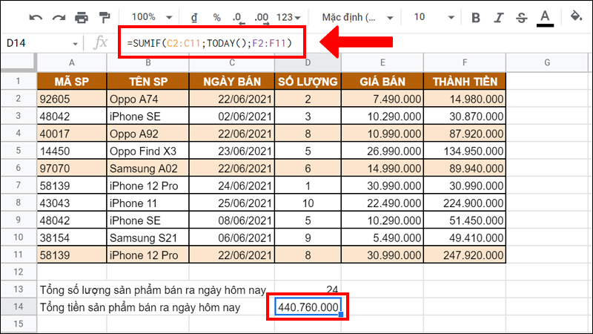Select cell D14 containing 440.760.000
The width and height of the screenshot is (593, 334).
(x=308, y=307)
